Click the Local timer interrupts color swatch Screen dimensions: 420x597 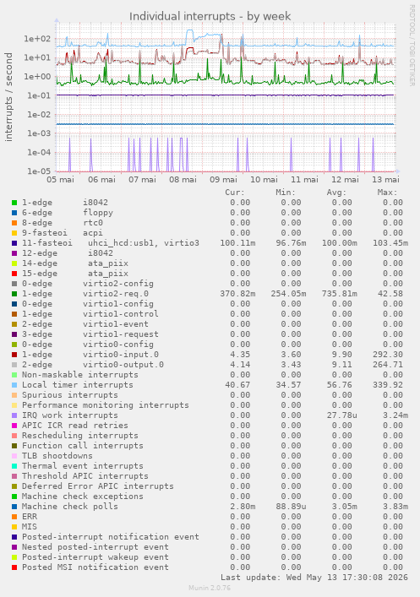(x=14, y=385)
